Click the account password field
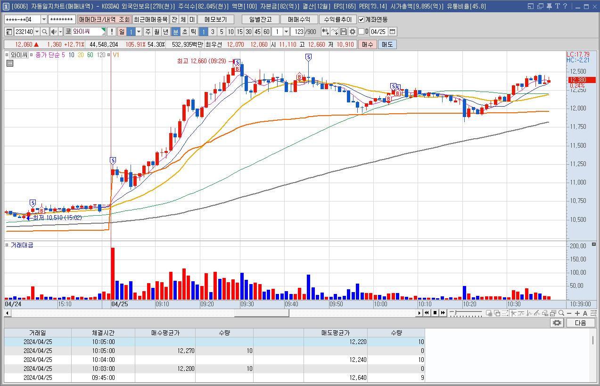 (x=62, y=19)
